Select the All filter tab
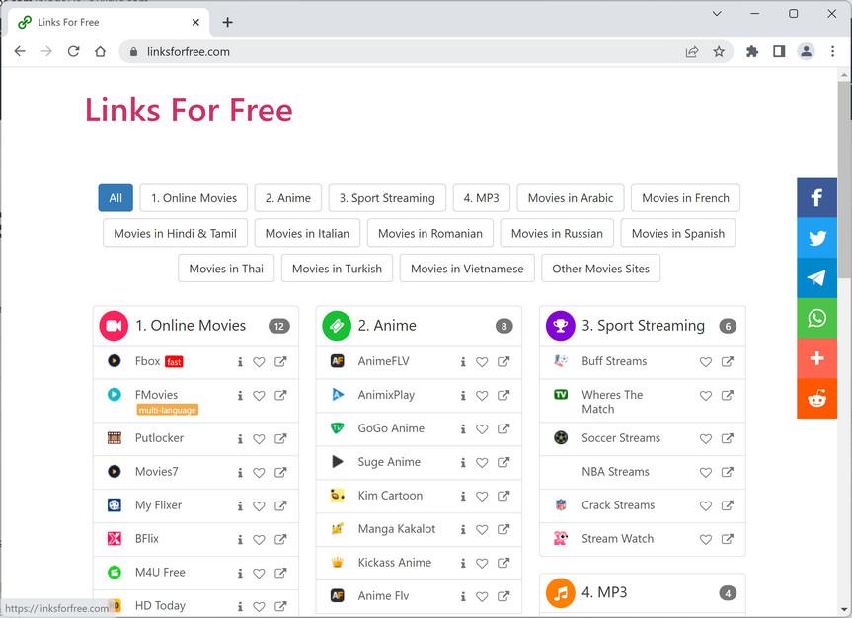 click(x=116, y=197)
